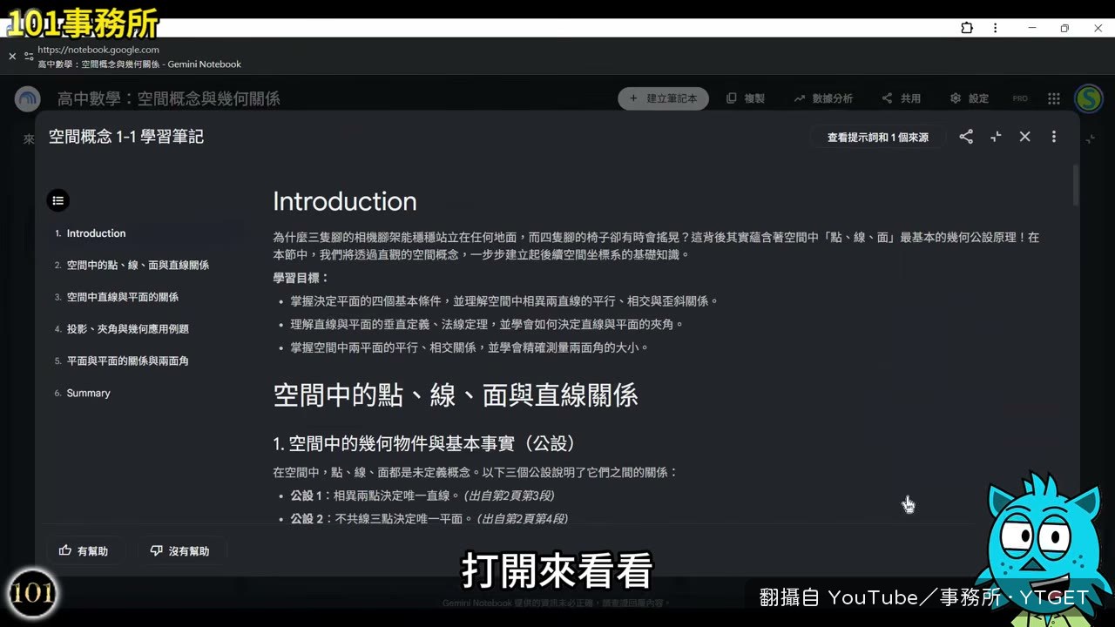This screenshot has width=1115, height=627.
Task: Collapse the note panel with the shrink icon
Action: pyautogui.click(x=996, y=137)
